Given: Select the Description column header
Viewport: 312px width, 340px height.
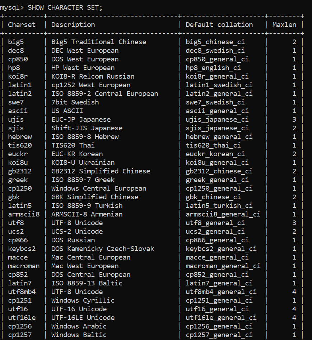Looking at the screenshot, I should [x=73, y=25].
